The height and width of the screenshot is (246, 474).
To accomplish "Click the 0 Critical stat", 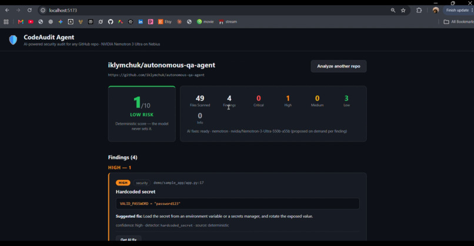I will pyautogui.click(x=258, y=101).
